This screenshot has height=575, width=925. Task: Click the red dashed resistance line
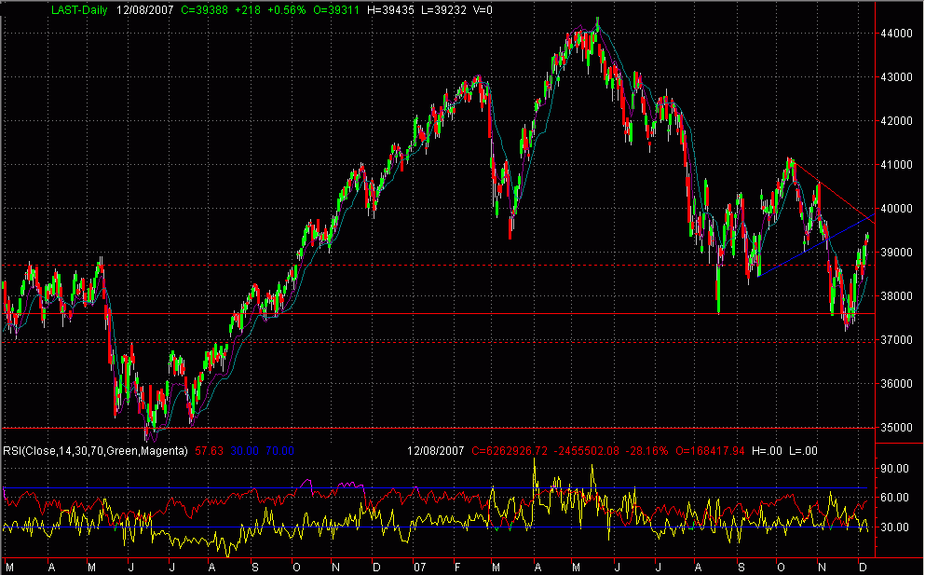(419, 265)
